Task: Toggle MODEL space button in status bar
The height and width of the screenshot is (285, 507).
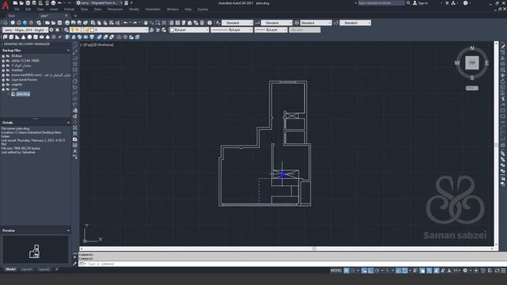Action: (x=336, y=271)
